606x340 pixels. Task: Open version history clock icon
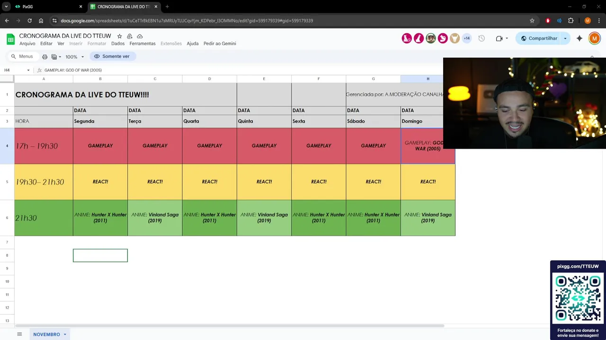tap(481, 38)
